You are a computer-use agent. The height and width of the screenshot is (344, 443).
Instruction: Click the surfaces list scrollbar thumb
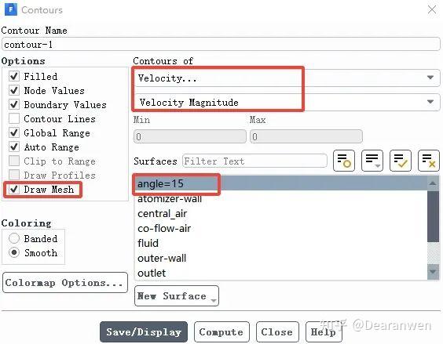[x=433, y=216]
